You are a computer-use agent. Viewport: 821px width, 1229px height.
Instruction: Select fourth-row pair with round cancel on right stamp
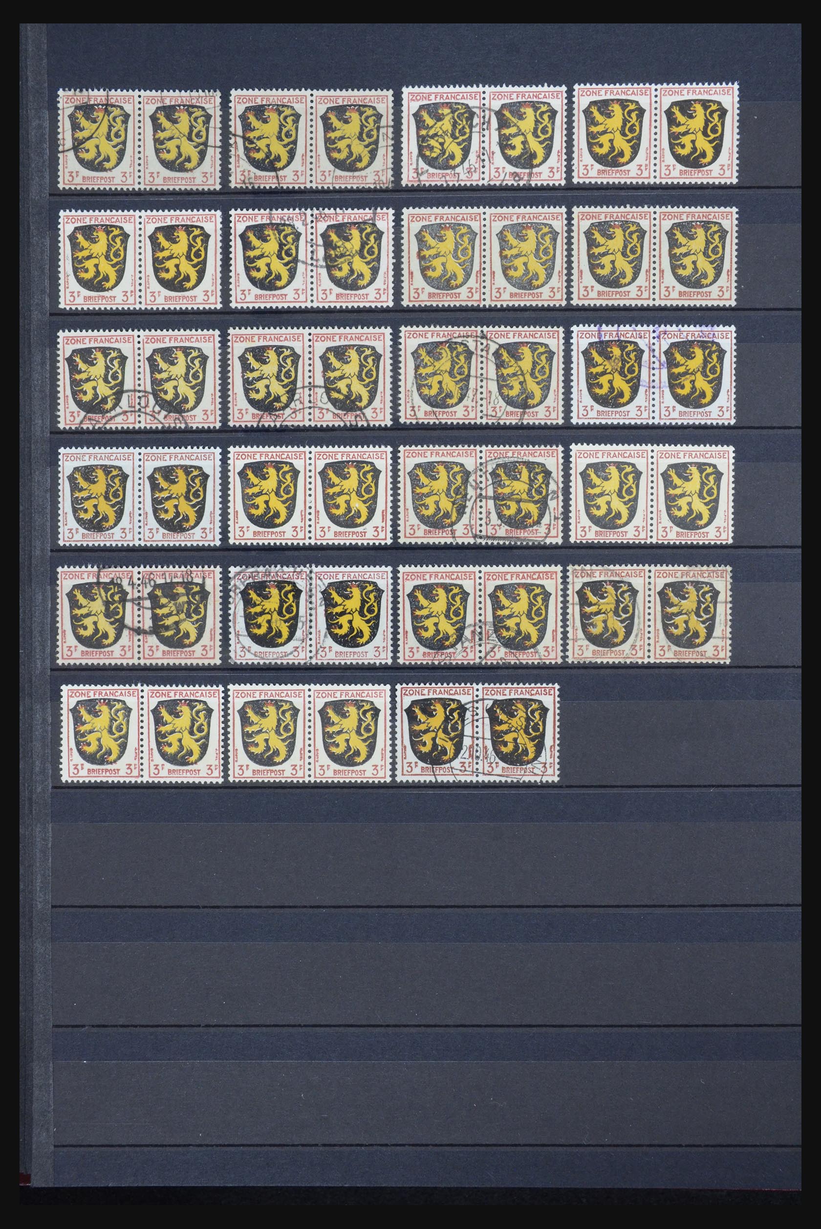point(480,495)
